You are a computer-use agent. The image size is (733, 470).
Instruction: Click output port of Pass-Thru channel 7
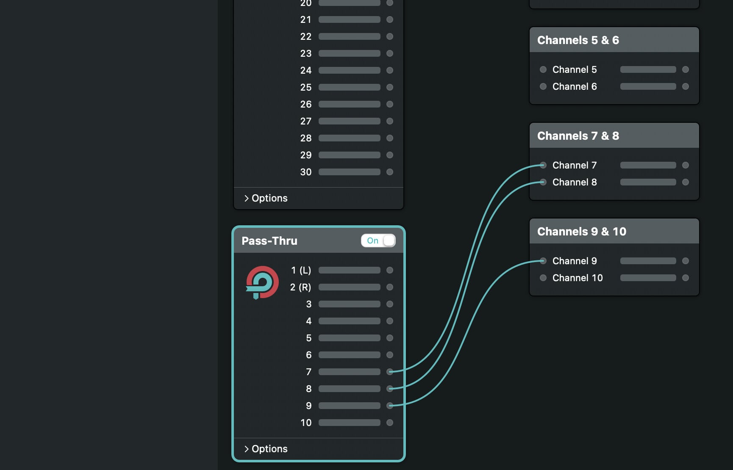[390, 372]
